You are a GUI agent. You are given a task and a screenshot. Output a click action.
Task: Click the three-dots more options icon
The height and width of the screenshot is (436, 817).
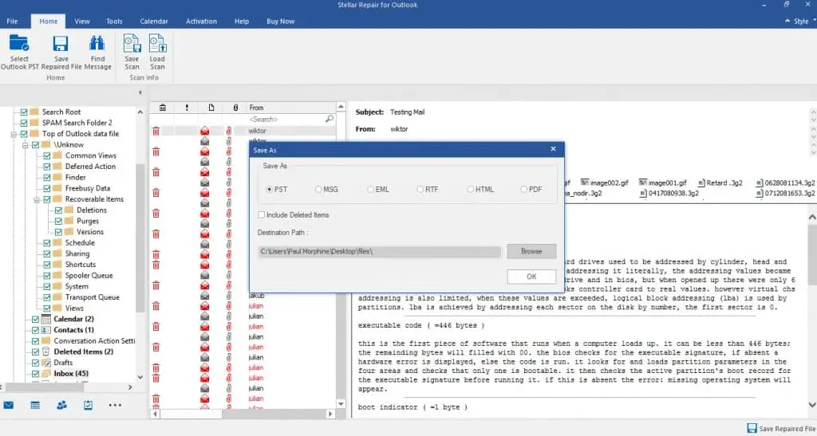click(115, 405)
